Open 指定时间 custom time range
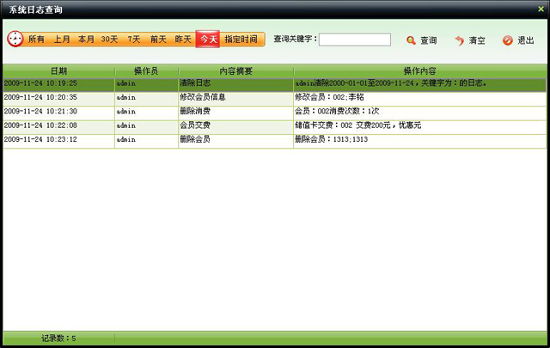Screen dimensions: 550x348 (241, 40)
